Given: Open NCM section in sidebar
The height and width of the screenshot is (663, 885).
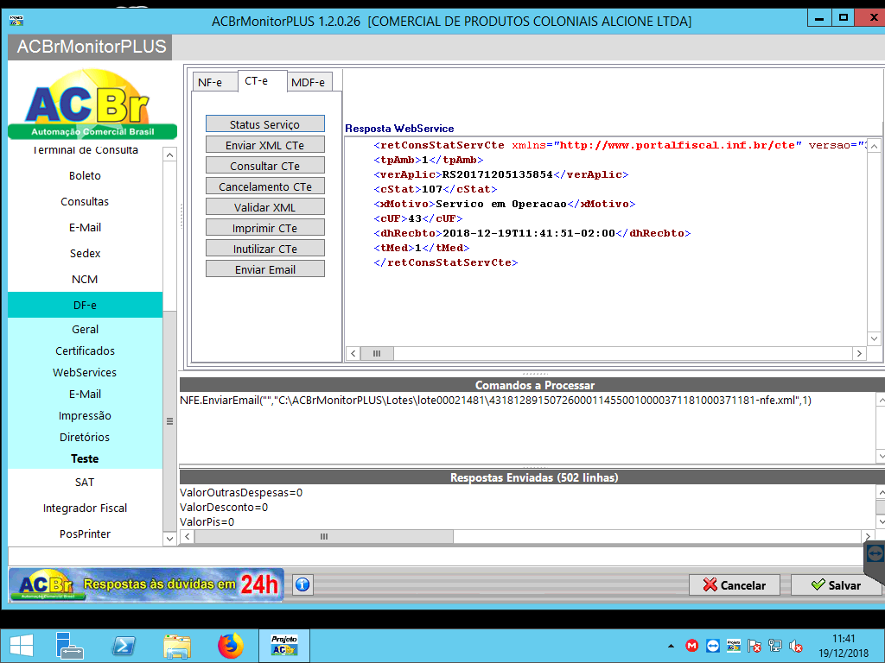Looking at the screenshot, I should [x=86, y=279].
